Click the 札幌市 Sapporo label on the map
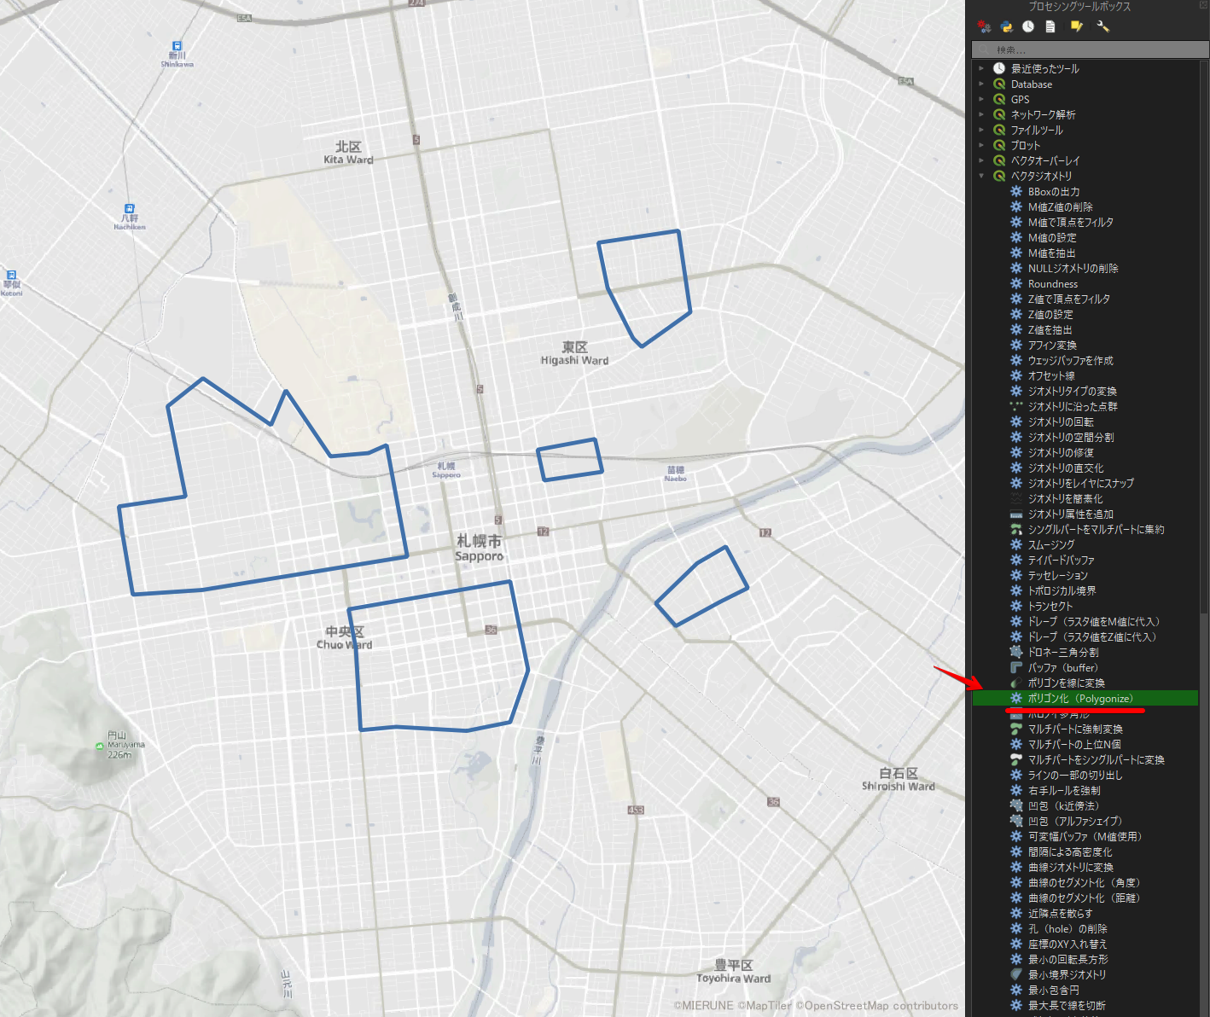1210x1017 pixels. point(479,548)
